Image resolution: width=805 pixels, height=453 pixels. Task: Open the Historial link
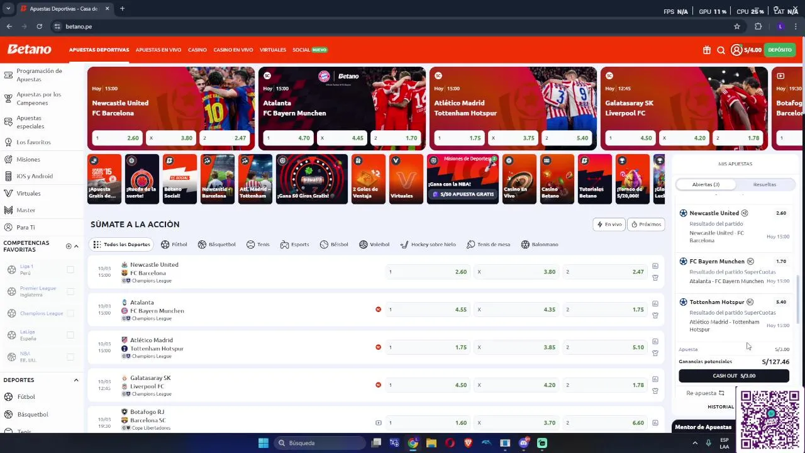pos(721,406)
